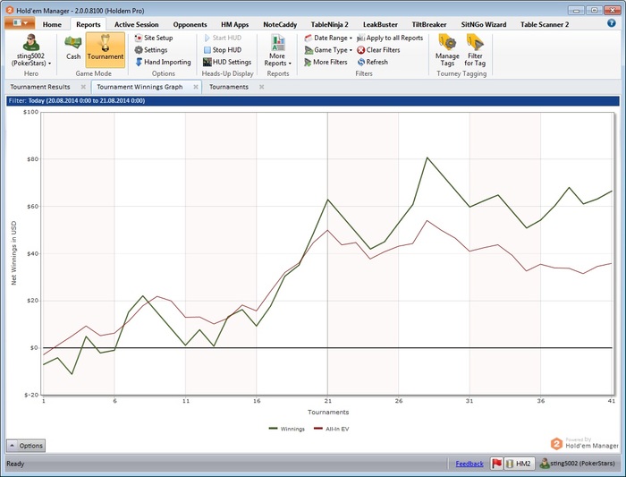Open the Date Range filter dropdown
The width and height of the screenshot is (626, 477).
point(328,38)
